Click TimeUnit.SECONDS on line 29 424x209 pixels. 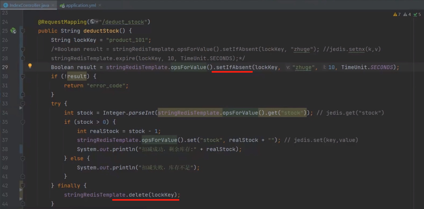(367, 67)
